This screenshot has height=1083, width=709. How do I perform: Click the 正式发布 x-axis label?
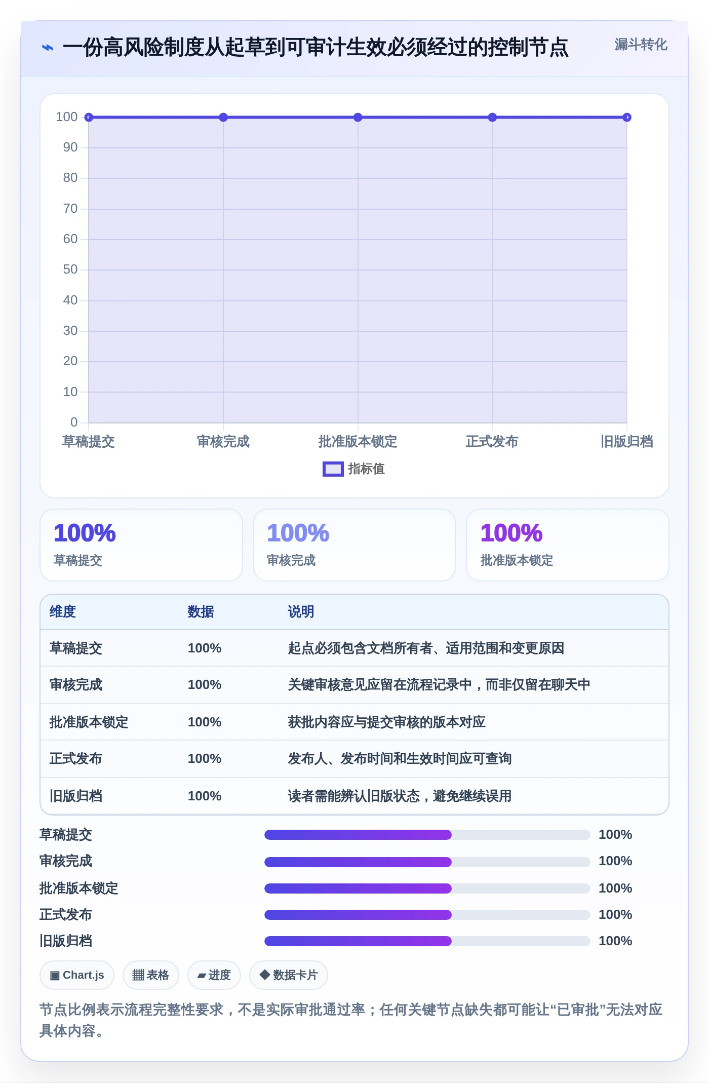click(492, 442)
